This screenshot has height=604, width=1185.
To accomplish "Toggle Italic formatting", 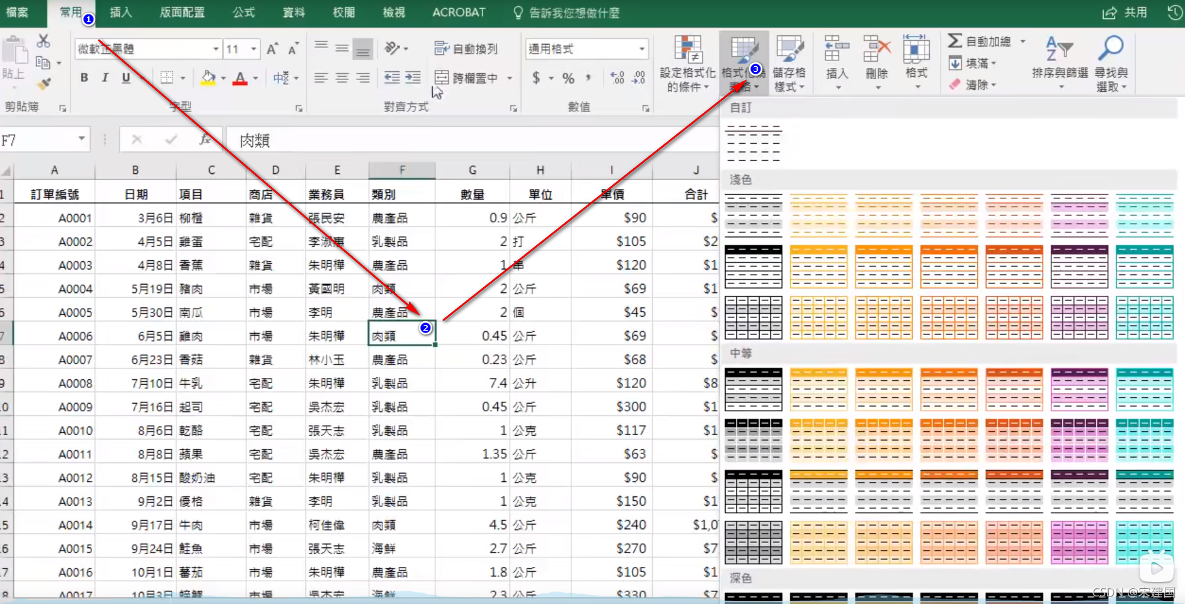I will tap(105, 77).
